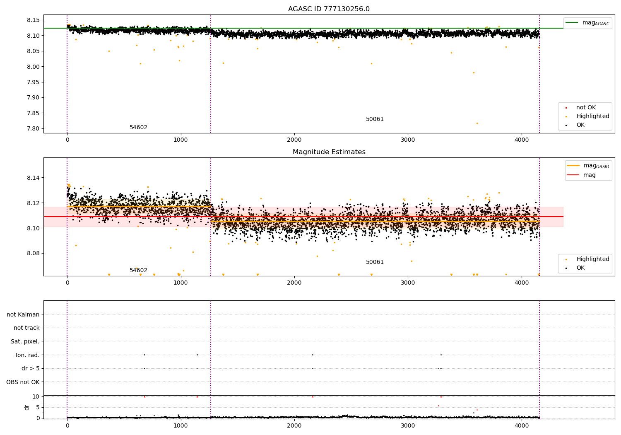Click x-tick 1000 under the bottom plot

pos(181,425)
